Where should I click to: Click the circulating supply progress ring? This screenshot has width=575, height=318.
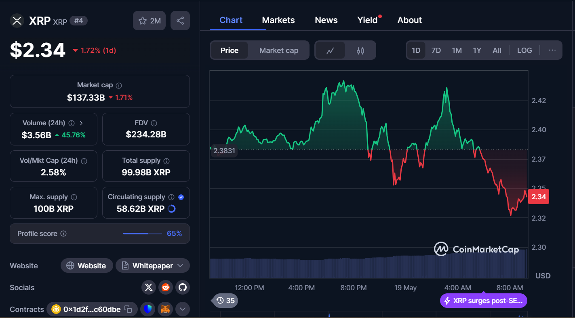(171, 209)
